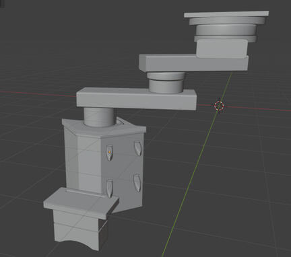Select the upper-right stud on the base

tap(138, 148)
